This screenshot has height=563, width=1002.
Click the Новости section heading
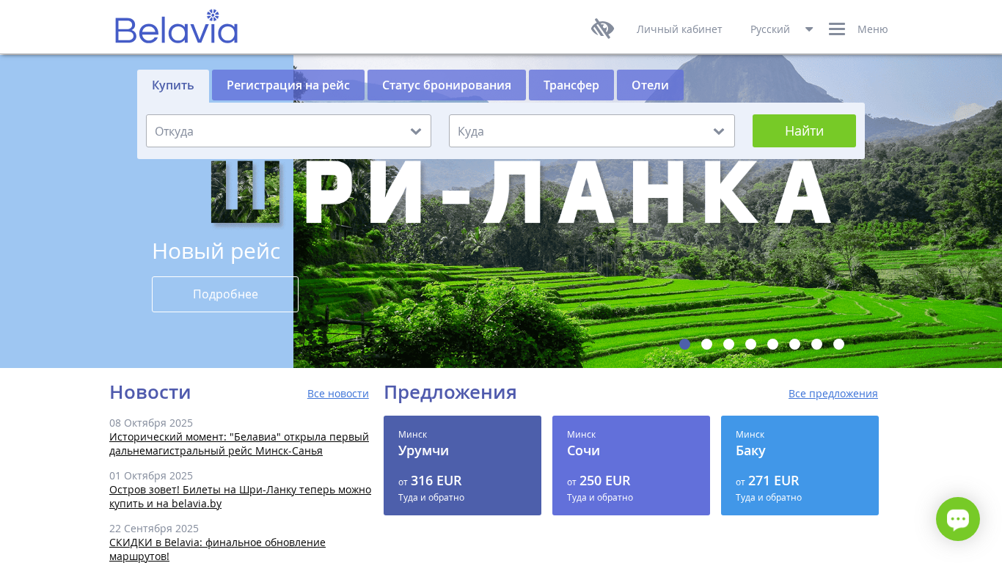pos(150,392)
